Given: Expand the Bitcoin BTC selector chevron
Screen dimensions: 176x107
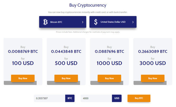Looking at the screenshot, I should (83, 22).
